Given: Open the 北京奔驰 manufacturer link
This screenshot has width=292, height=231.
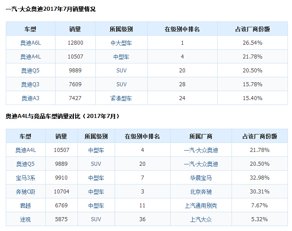Looking at the screenshot, I should tap(201, 192).
